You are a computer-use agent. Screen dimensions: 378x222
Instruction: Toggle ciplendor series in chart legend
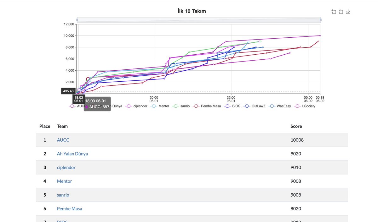point(137,106)
